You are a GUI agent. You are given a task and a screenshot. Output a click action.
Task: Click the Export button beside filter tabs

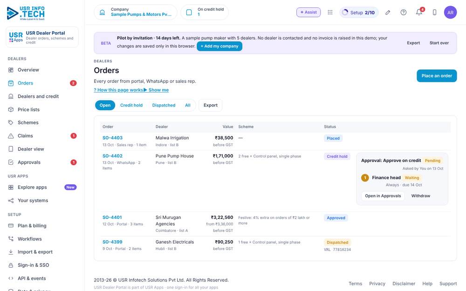[x=211, y=105]
